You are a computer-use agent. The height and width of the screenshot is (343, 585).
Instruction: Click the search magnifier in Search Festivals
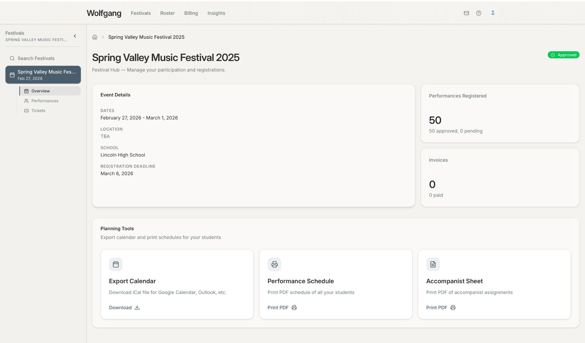click(12, 58)
